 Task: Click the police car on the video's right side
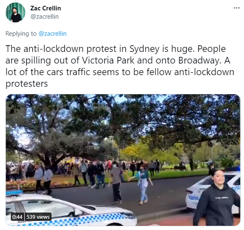213,191
